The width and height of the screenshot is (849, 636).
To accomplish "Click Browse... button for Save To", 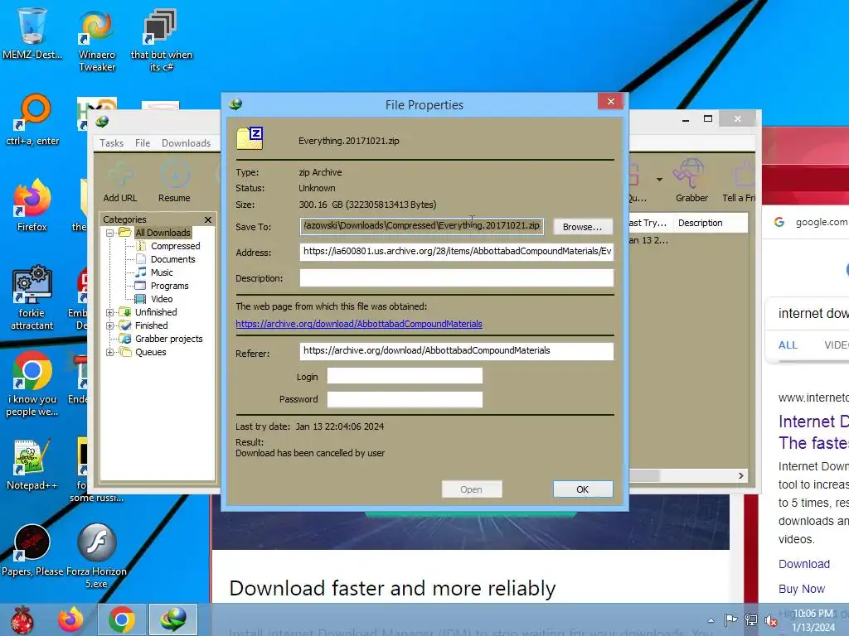I will coord(582,227).
